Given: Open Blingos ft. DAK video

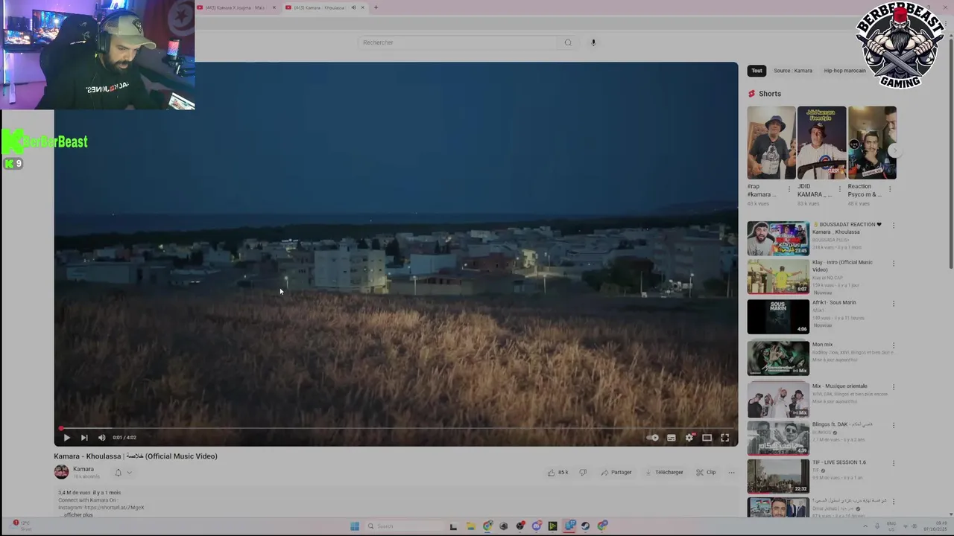Looking at the screenshot, I should click(778, 438).
